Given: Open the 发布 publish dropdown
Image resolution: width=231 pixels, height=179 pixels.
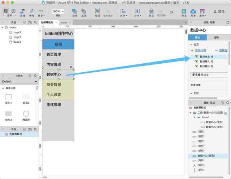Looking at the screenshot, I should point(202,13).
